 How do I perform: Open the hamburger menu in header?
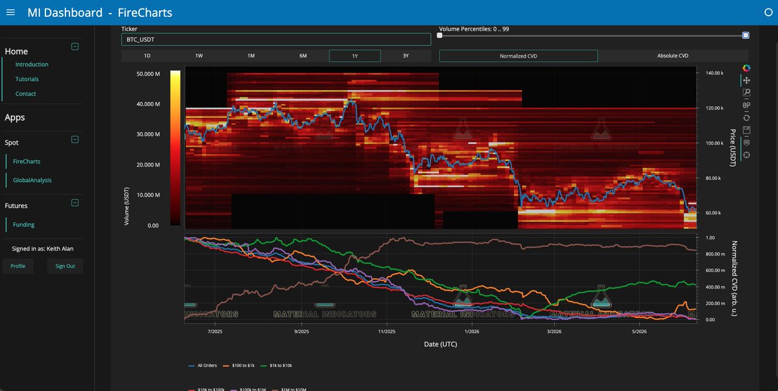tap(10, 12)
